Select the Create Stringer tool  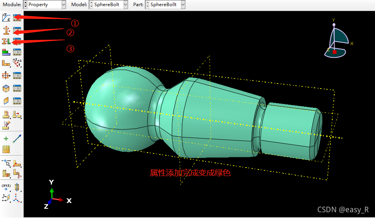coord(6,101)
